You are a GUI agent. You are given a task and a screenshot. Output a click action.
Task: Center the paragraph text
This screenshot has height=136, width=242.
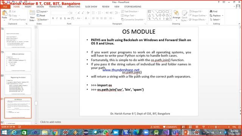[x=98, y=19]
